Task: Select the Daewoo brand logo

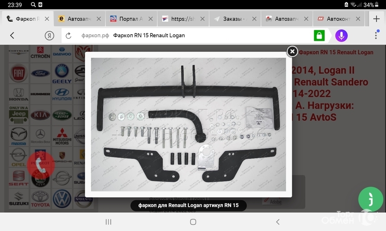Action: click(x=62, y=53)
